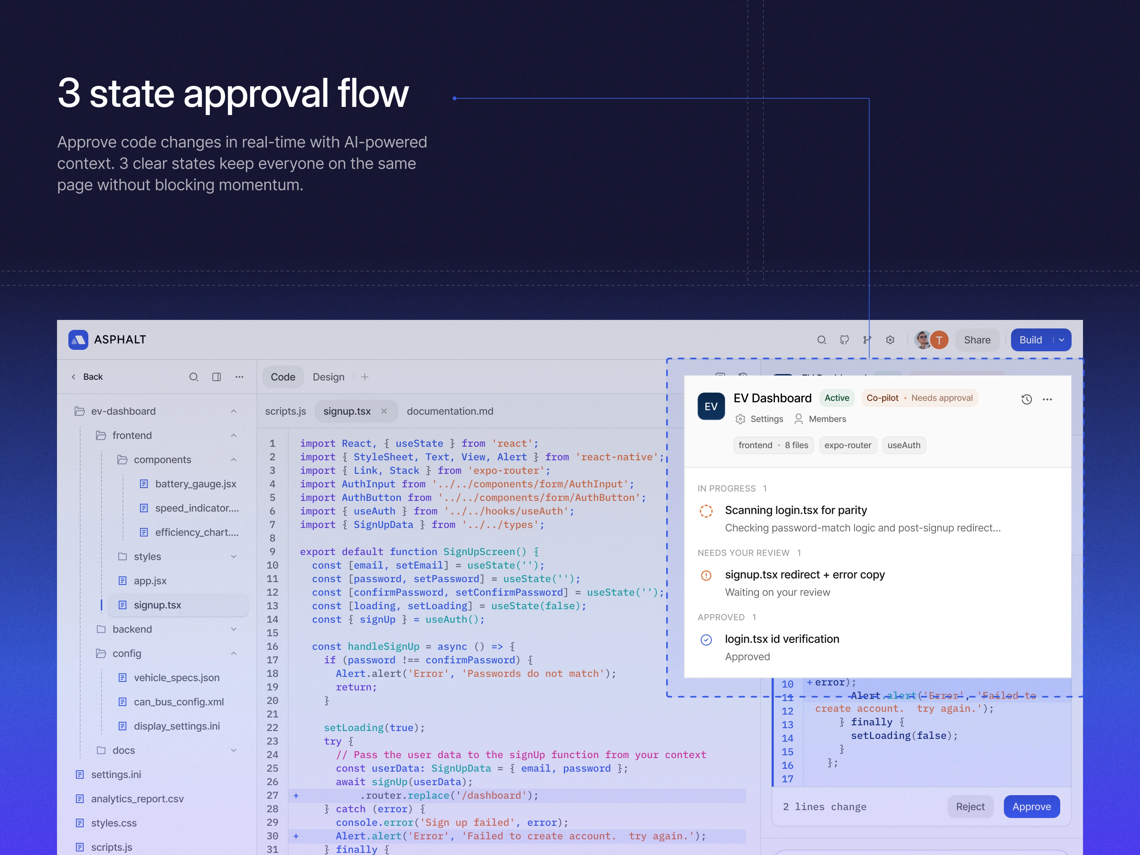Open the settings gear in header
1140x855 pixels.
(x=890, y=340)
